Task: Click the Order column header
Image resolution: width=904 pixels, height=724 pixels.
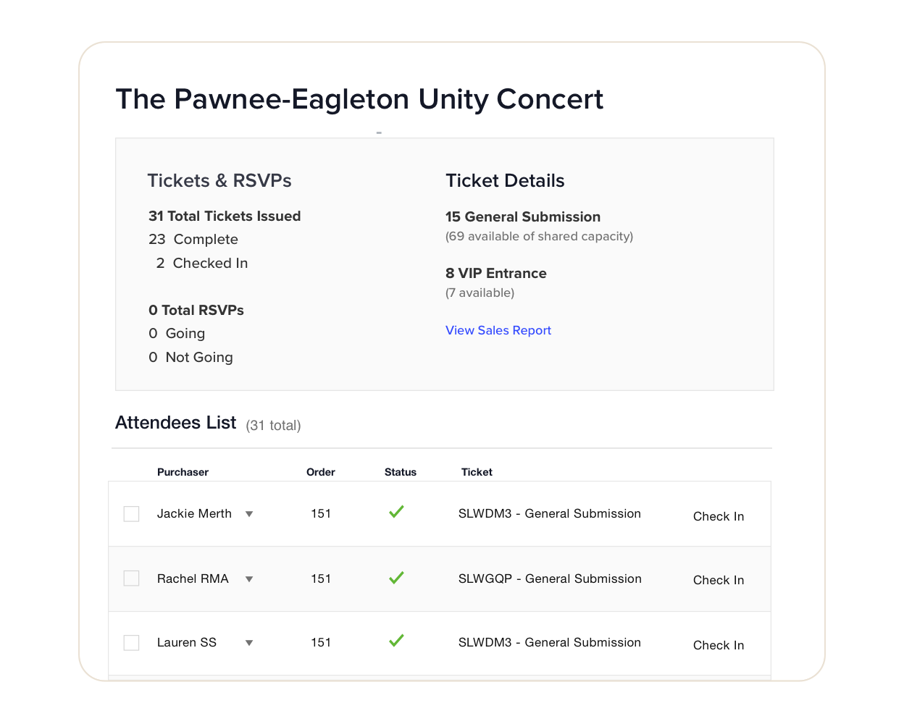Action: click(x=320, y=472)
